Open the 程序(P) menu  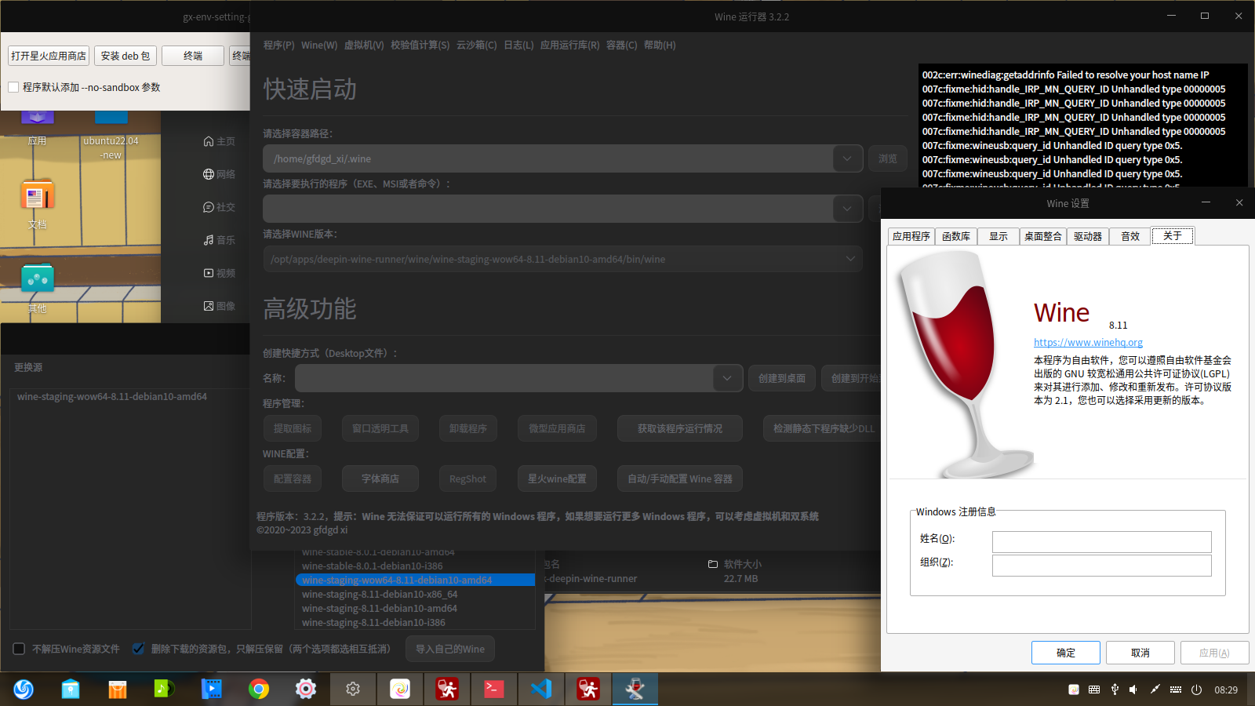pos(279,45)
